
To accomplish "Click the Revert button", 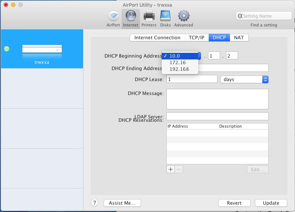I will [234, 203].
